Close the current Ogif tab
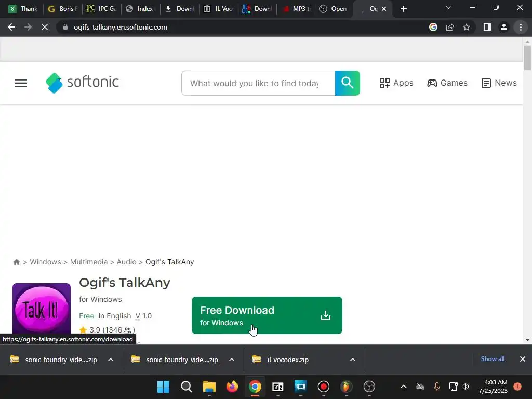 pyautogui.click(x=384, y=9)
